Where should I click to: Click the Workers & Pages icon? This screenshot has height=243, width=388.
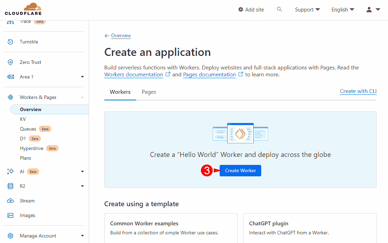coord(10,97)
